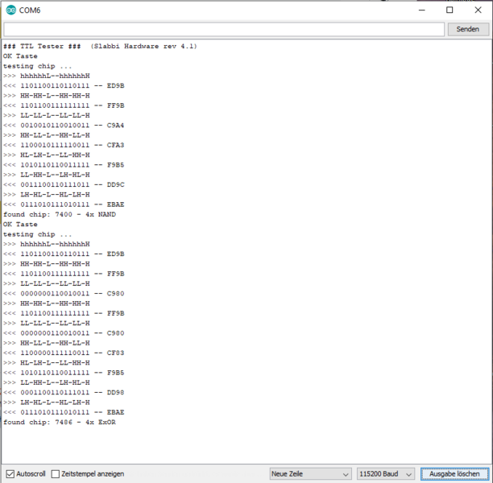Close the COM6 serial monitor
Image resolution: width=493 pixels, height=483 pixels.
click(x=478, y=10)
